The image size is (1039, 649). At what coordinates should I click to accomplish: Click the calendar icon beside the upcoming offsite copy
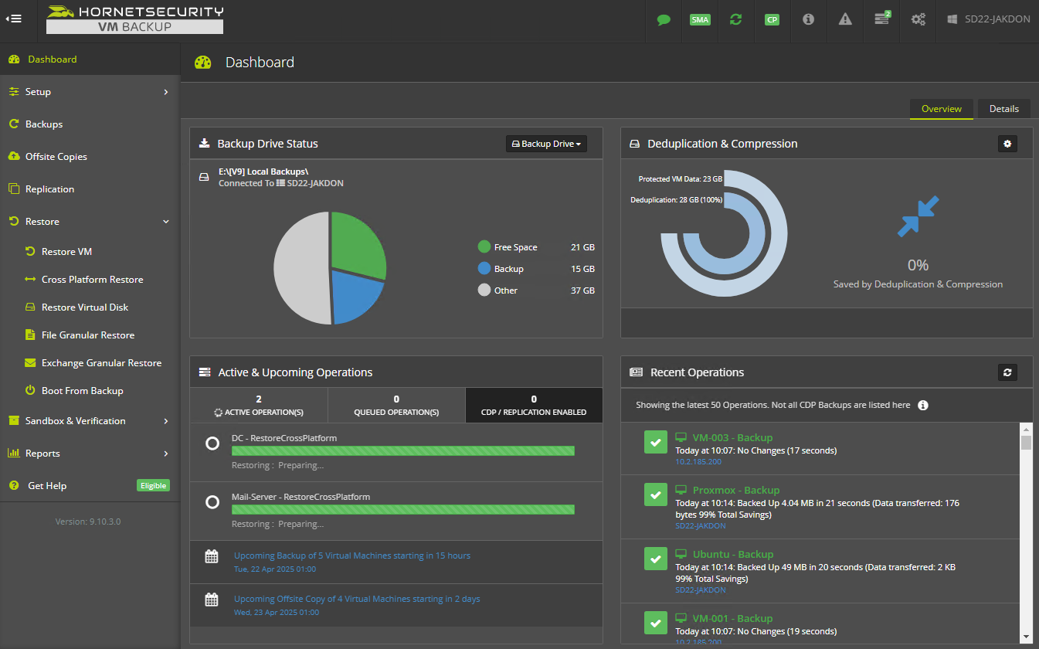tap(211, 600)
